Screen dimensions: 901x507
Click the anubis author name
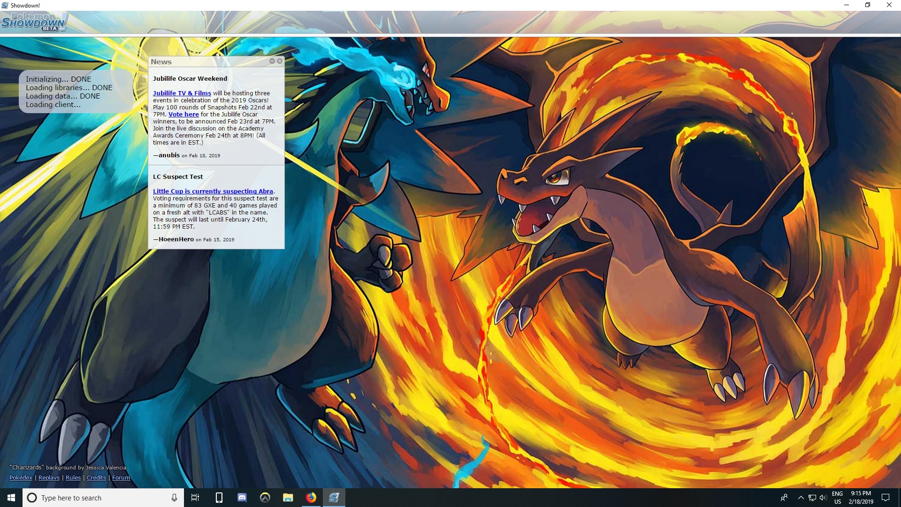[169, 155]
